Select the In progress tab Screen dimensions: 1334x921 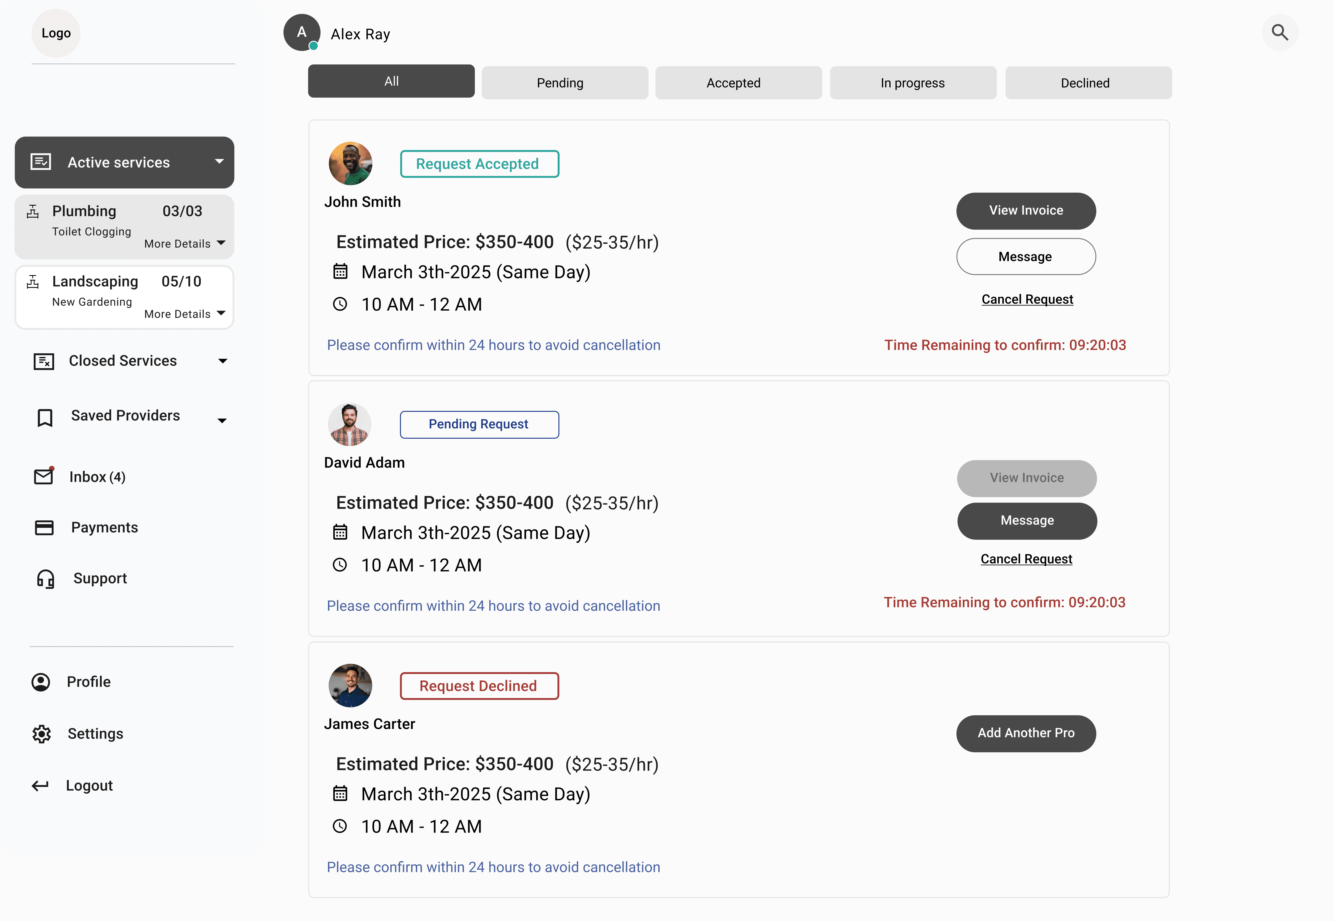pos(913,83)
